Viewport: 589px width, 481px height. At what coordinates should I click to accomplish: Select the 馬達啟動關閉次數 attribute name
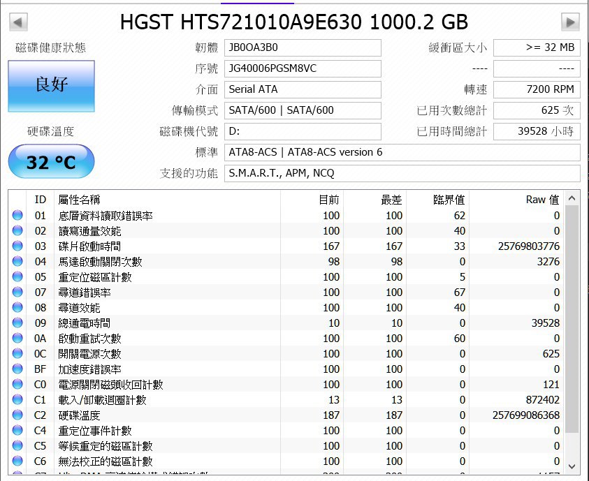100,262
